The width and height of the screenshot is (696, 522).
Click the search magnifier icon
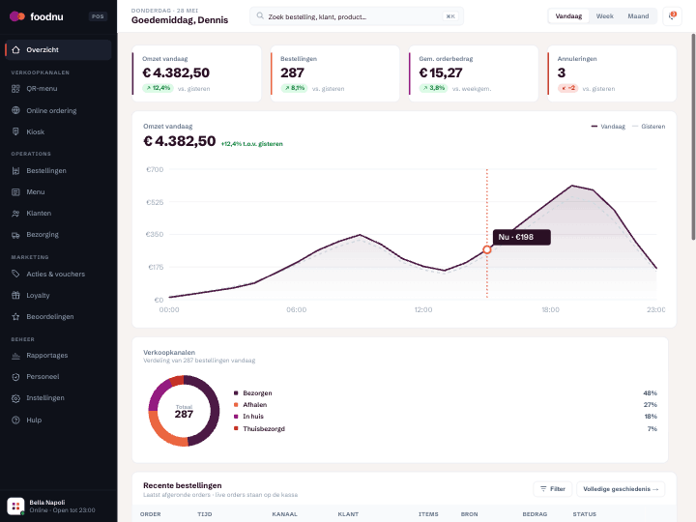pos(260,16)
